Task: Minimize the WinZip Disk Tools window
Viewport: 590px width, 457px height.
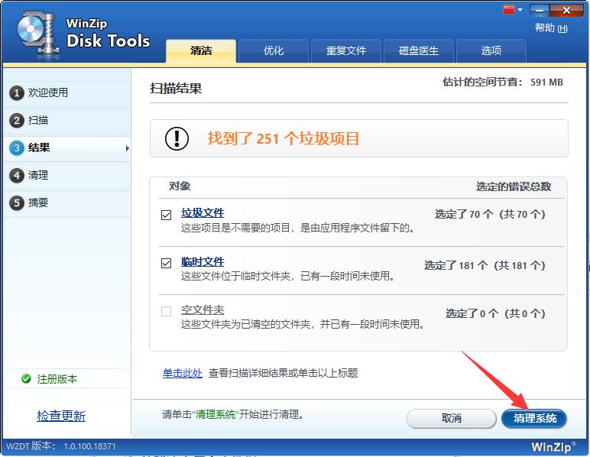Action: pos(539,10)
